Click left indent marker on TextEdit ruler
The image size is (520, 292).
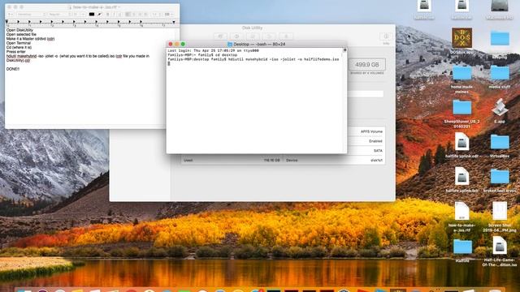[x=6, y=22]
